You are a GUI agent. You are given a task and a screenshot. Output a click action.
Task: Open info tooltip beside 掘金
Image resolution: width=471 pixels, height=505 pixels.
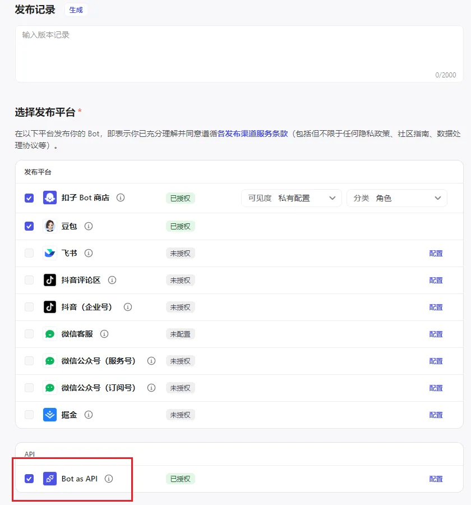point(89,415)
